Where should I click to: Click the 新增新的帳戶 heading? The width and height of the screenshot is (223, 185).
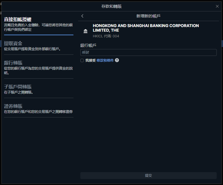tap(148, 16)
